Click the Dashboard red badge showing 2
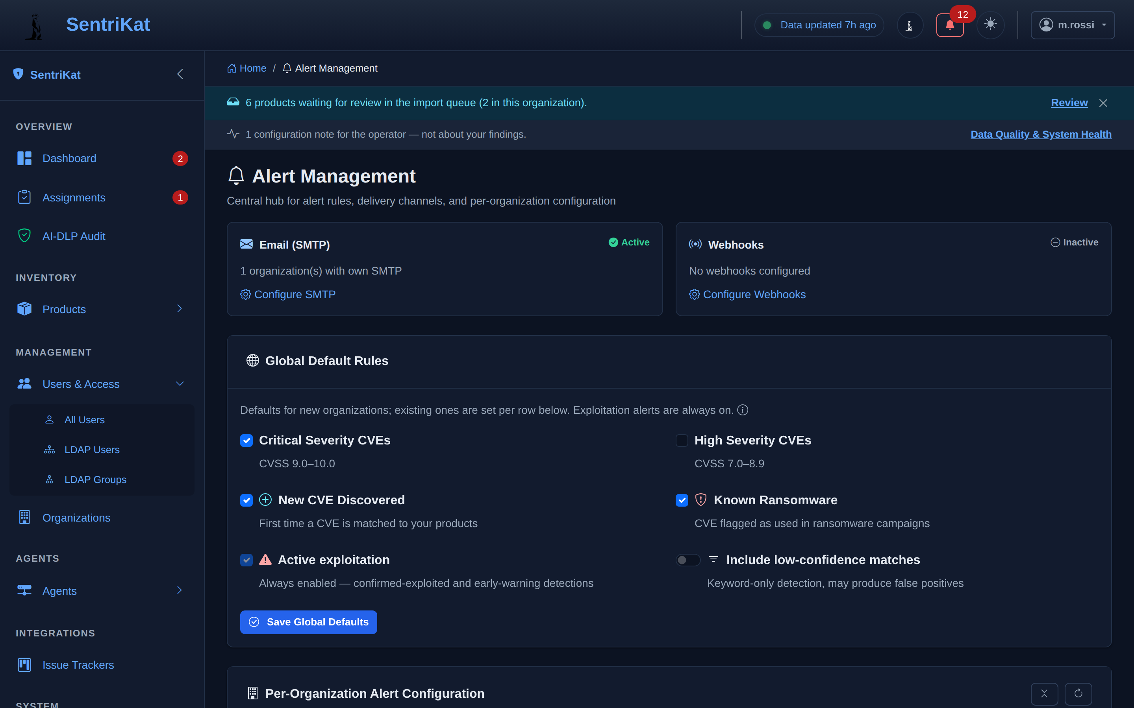Image resolution: width=1134 pixels, height=708 pixels. point(180,159)
